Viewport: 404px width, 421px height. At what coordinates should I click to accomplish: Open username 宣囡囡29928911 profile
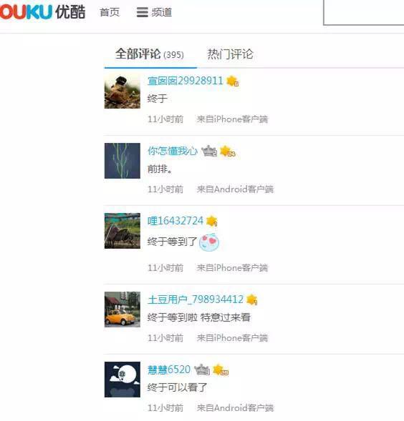pyautogui.click(x=186, y=81)
